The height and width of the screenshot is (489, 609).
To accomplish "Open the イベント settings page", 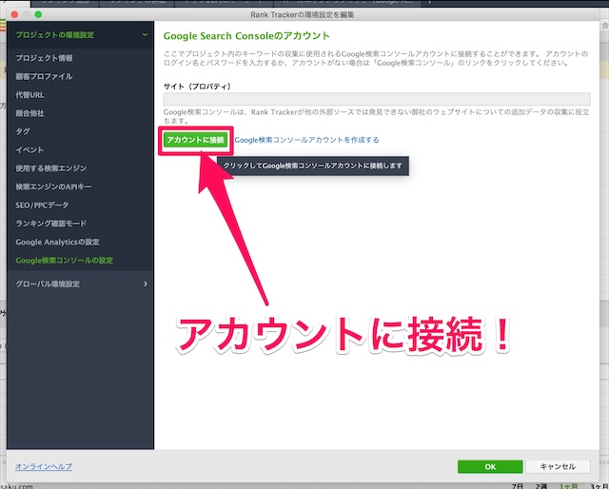I will 29,149.
